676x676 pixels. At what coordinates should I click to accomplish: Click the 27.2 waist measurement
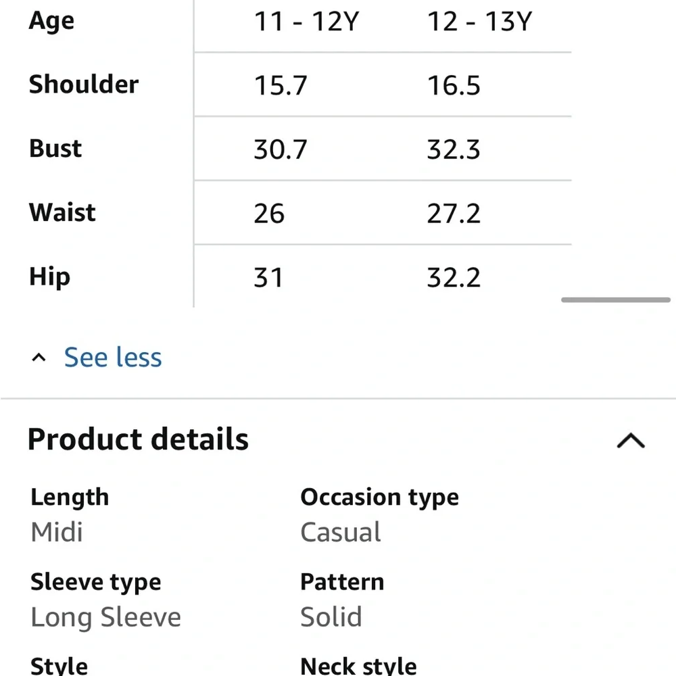(x=454, y=214)
